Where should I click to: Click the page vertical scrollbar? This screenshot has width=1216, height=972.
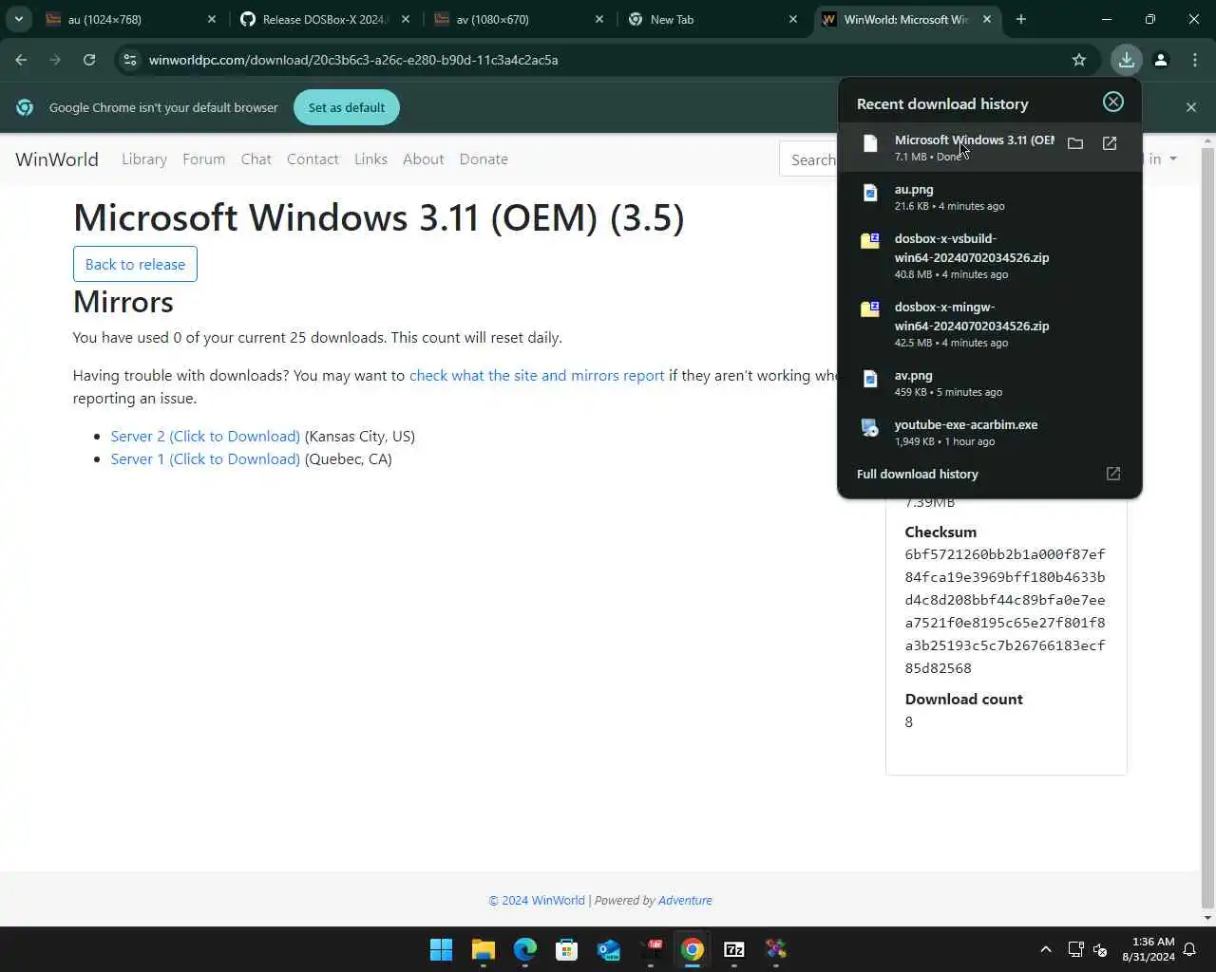pyautogui.click(x=1207, y=530)
